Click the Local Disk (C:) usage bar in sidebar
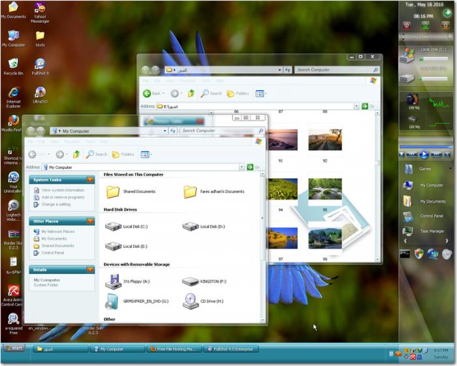 coord(433,59)
